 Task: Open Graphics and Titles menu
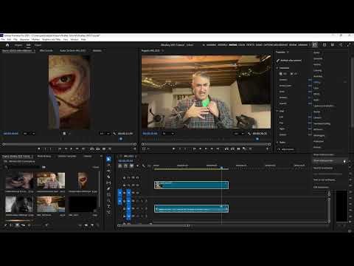point(51,39)
